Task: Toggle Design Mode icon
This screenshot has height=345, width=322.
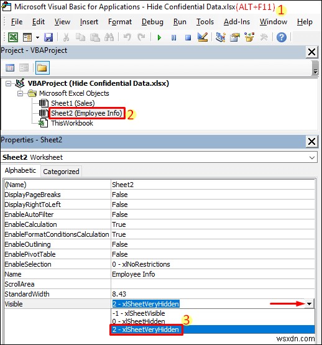Action: click(x=203, y=37)
